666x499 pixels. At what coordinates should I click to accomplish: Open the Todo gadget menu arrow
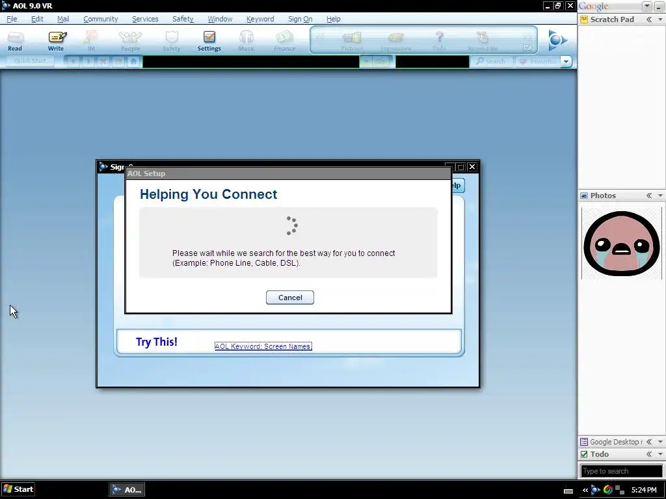pyautogui.click(x=661, y=454)
